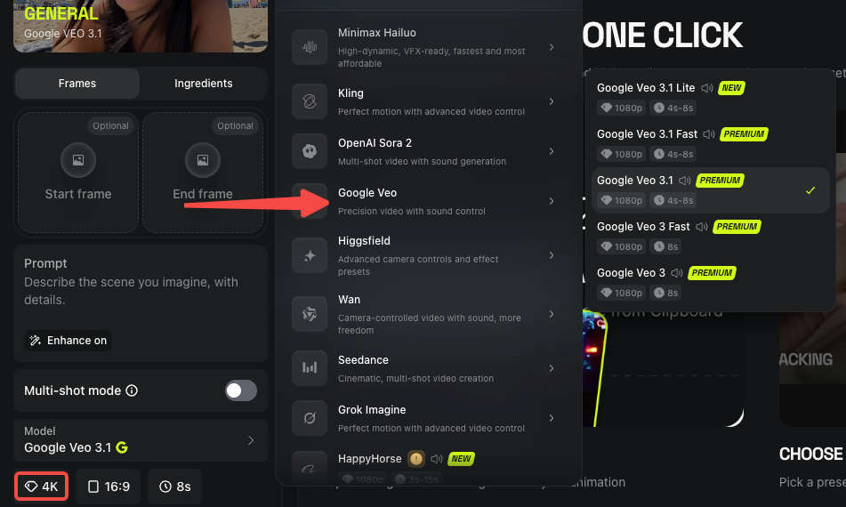The width and height of the screenshot is (846, 507).
Task: Click the Higgsfield sparkle icon
Action: click(310, 255)
